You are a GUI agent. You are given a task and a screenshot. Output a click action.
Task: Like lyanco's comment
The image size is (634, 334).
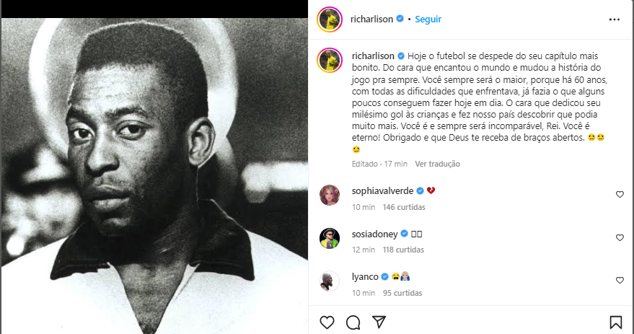(620, 280)
